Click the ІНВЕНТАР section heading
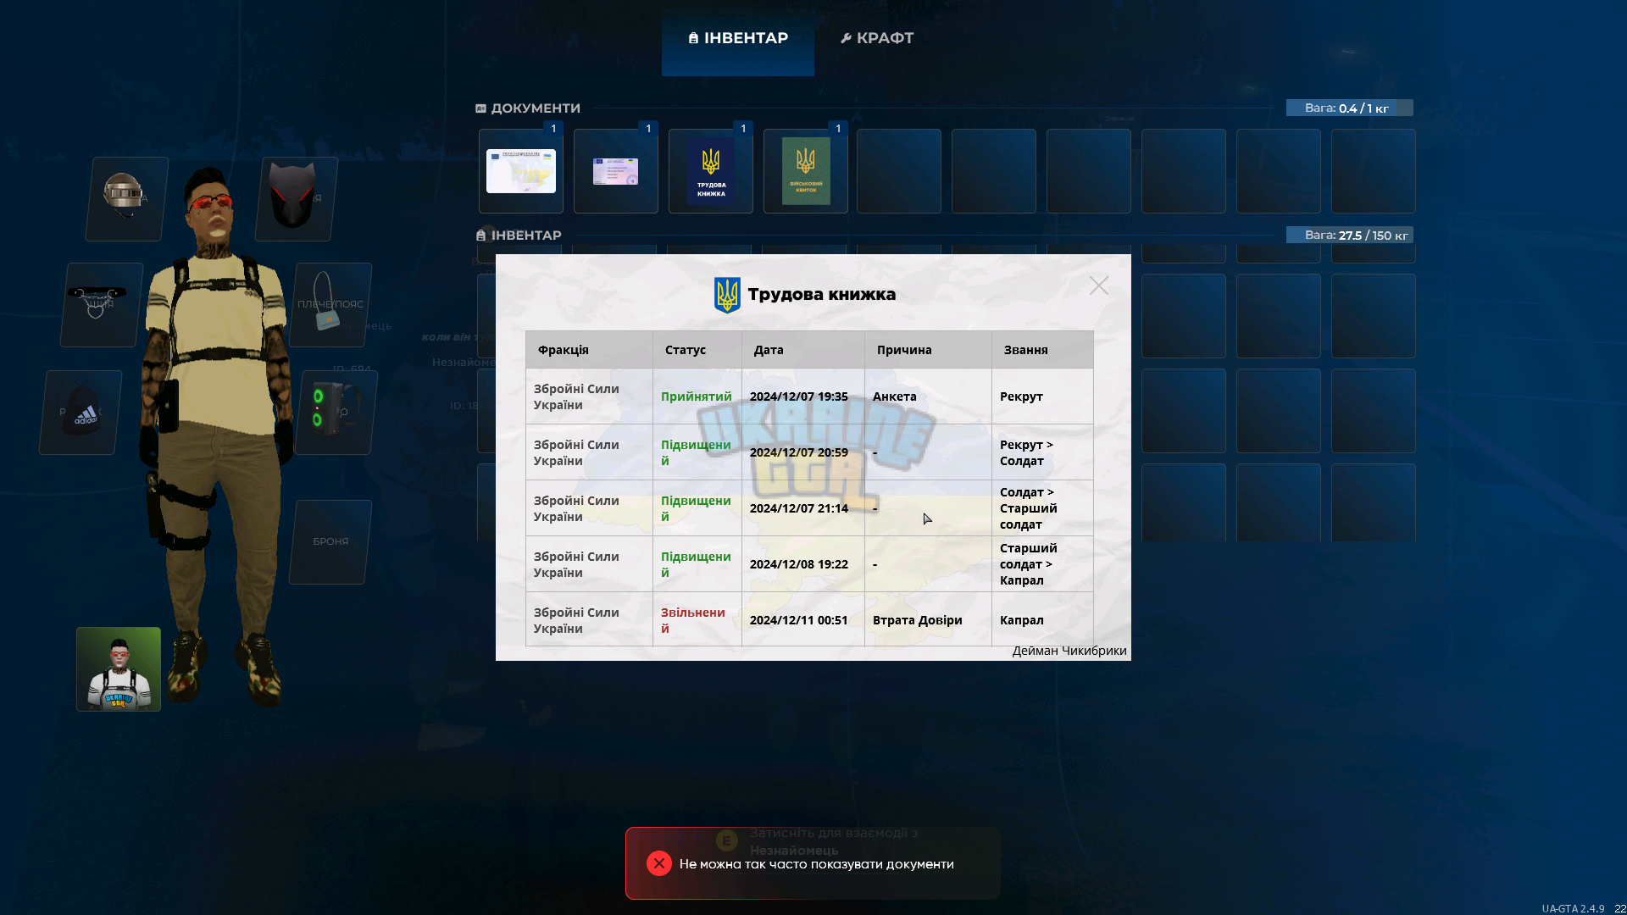This screenshot has width=1627, height=915. 519,236
